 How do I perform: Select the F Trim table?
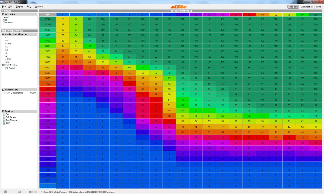(8, 44)
